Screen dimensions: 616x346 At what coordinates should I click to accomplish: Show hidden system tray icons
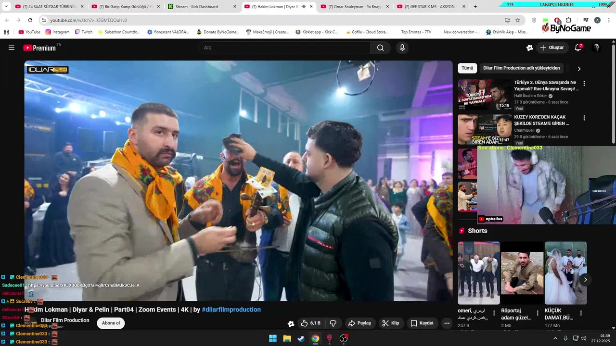point(555,338)
